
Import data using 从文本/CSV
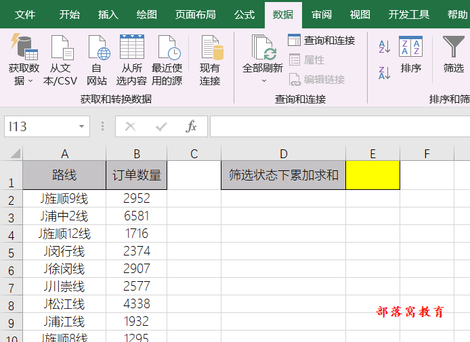[60, 60]
